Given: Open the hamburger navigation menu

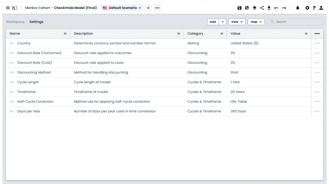Looking at the screenshot, I should point(8,8).
